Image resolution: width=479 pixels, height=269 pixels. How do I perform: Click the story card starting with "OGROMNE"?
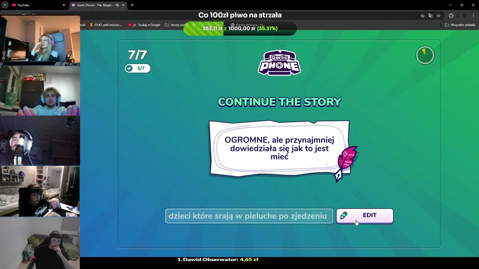click(279, 148)
